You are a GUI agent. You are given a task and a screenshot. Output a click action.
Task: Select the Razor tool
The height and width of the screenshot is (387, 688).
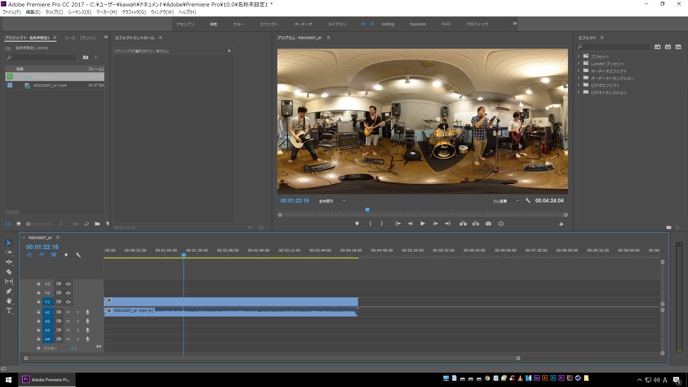[9, 272]
